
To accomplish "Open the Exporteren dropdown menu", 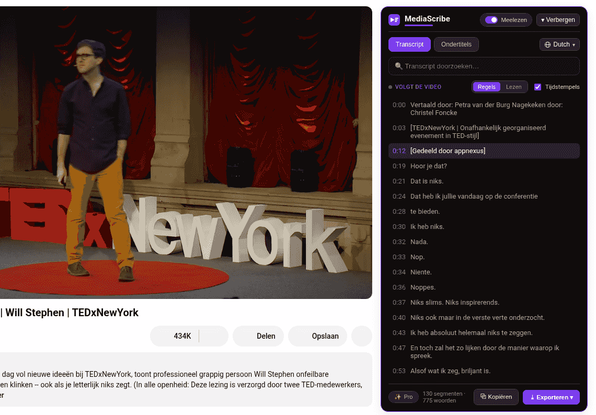I will 551,397.
